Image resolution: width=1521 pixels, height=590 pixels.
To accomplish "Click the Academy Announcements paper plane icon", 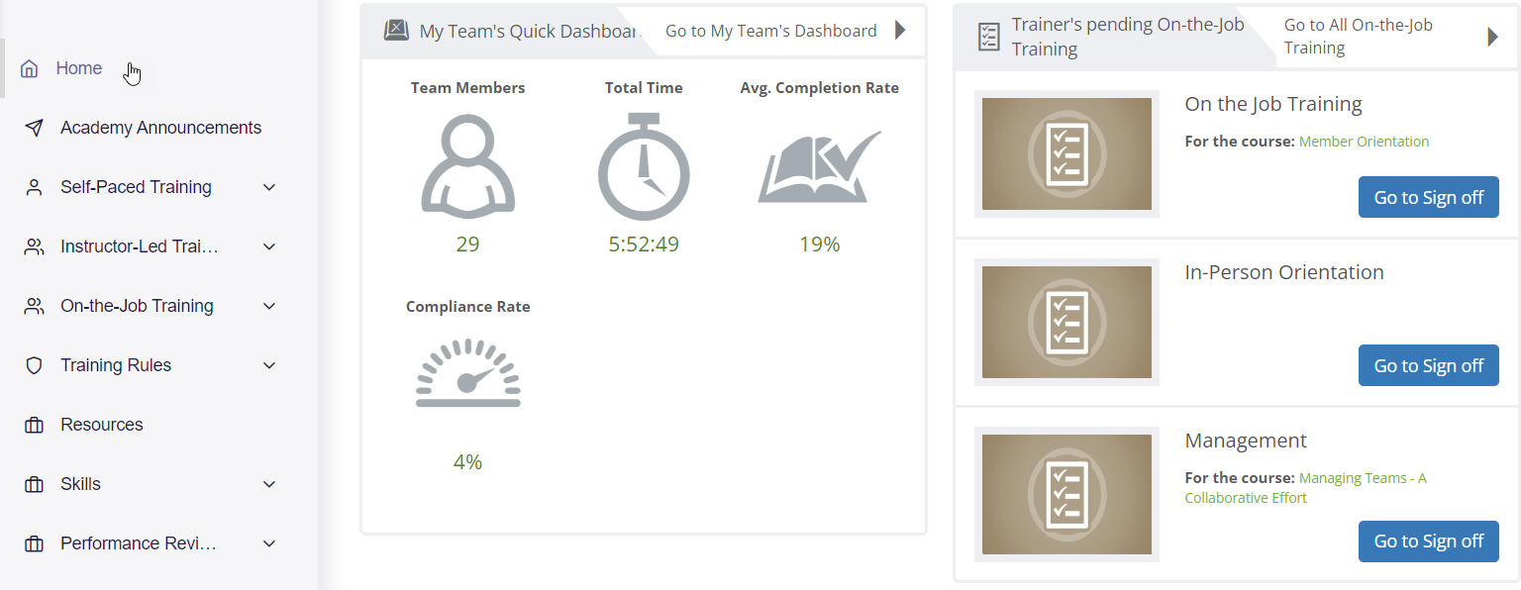I will coord(34,128).
